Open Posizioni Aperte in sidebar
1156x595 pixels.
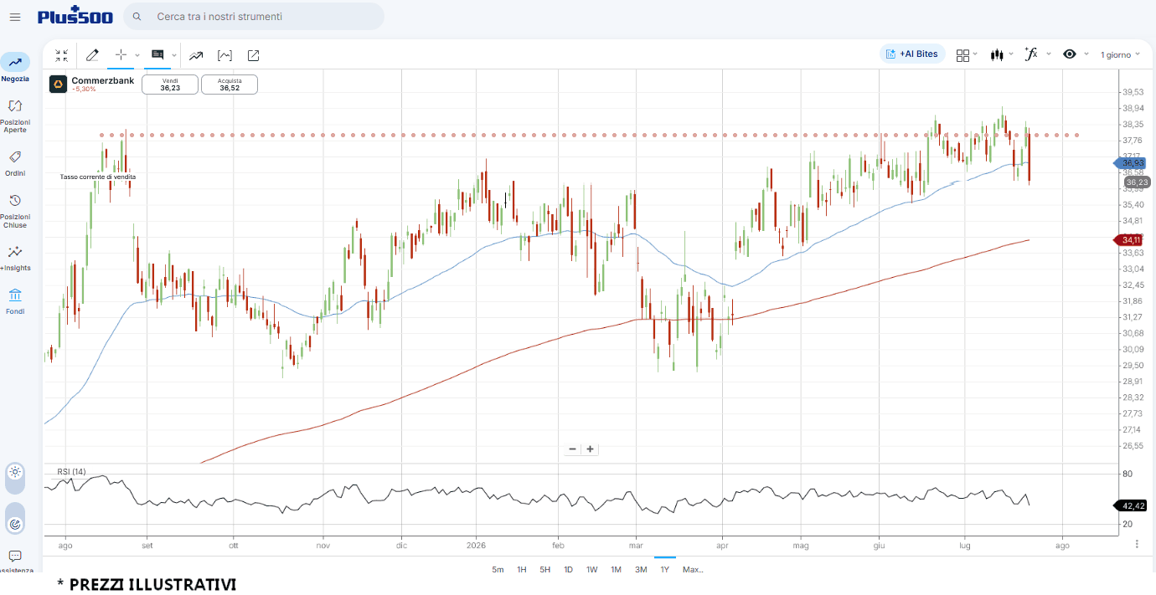point(15,115)
